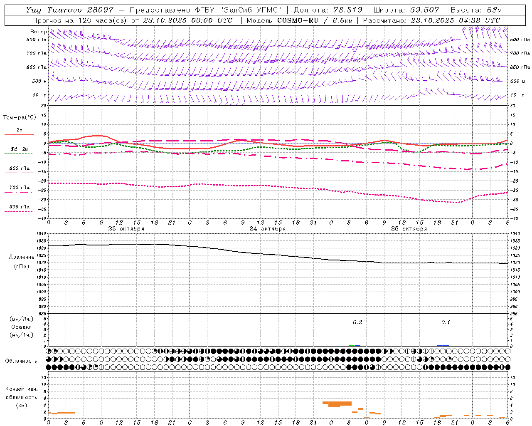The image size is (532, 426).
Task: Click the dash-dot line sample under 700 гПа legend
Action: point(19,192)
